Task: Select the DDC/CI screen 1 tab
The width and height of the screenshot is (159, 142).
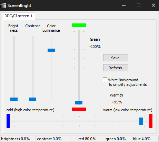Action: tap(19, 16)
